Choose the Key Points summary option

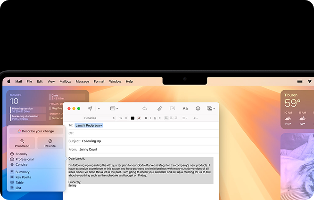23,177
